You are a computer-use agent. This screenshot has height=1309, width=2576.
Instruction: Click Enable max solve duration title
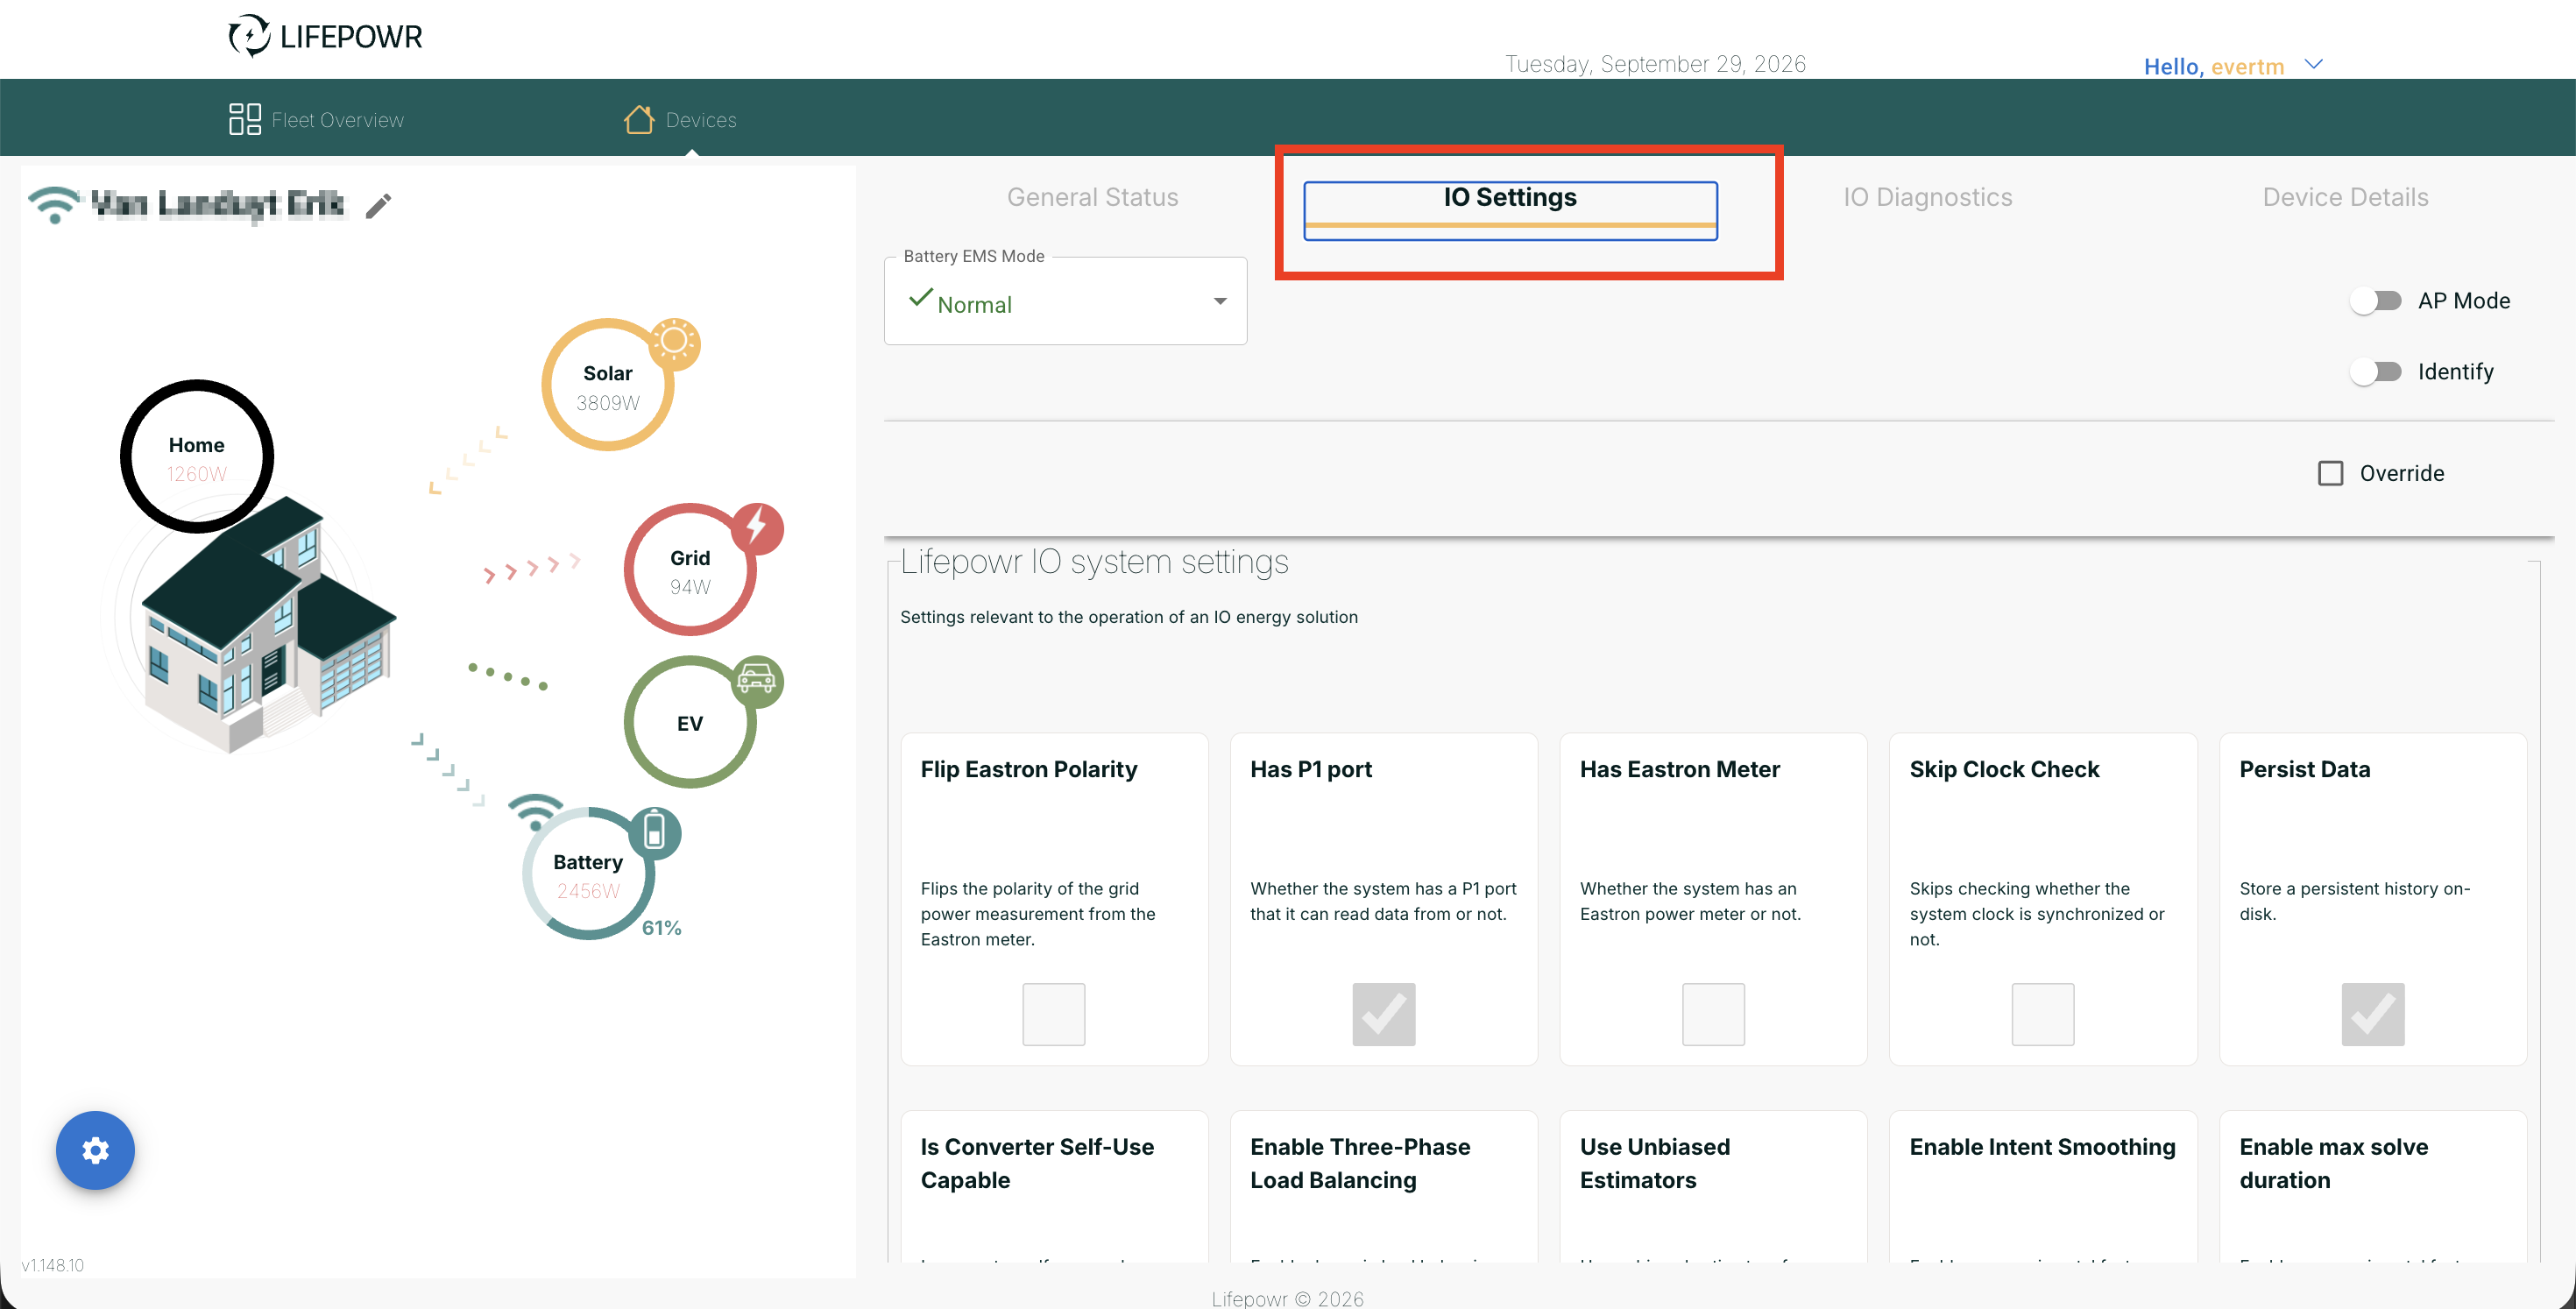[x=2333, y=1163]
